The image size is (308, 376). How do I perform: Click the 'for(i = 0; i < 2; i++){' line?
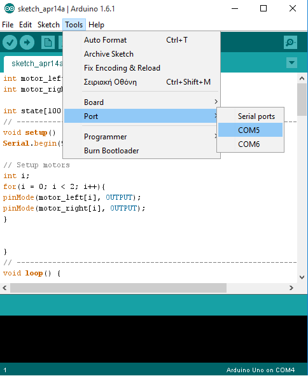(54, 186)
